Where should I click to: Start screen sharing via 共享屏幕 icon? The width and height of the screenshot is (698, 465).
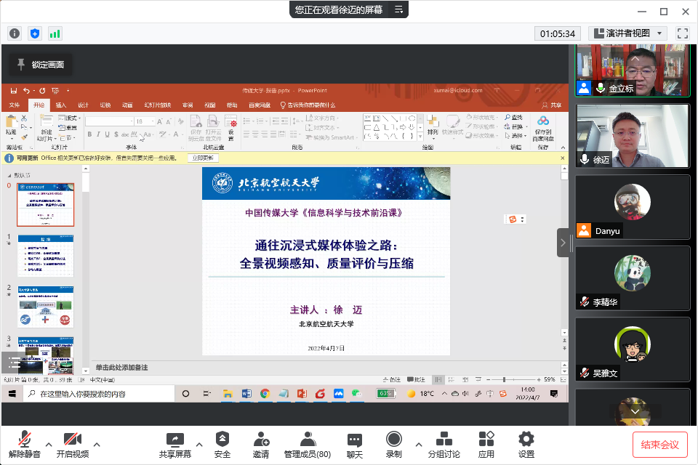coord(174,442)
